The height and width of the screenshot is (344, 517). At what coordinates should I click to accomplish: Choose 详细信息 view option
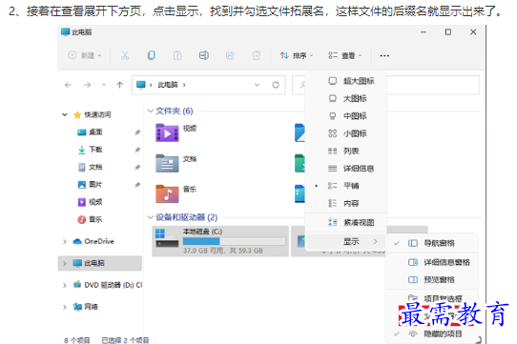pyautogui.click(x=346, y=169)
